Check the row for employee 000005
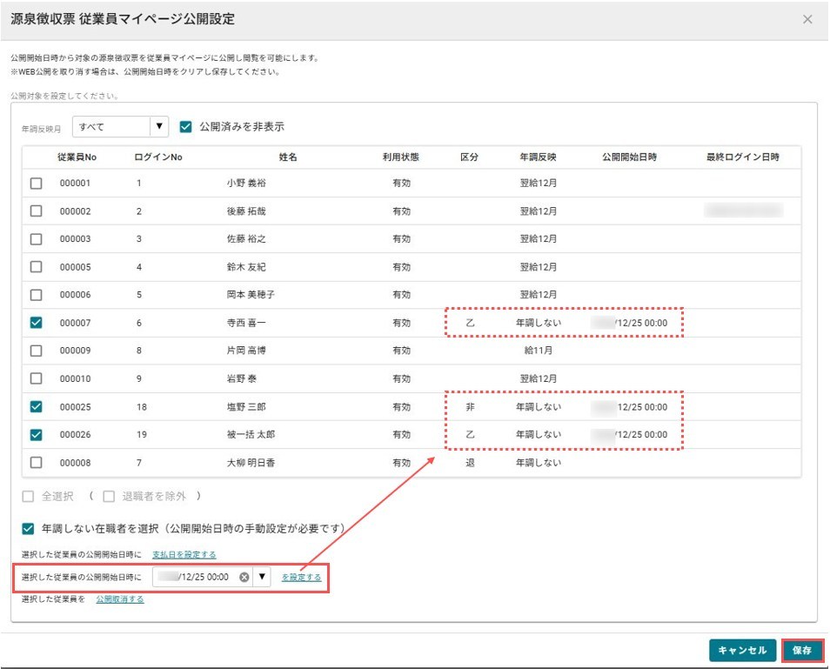Image resolution: width=830 pixels, height=669 pixels. point(36,267)
